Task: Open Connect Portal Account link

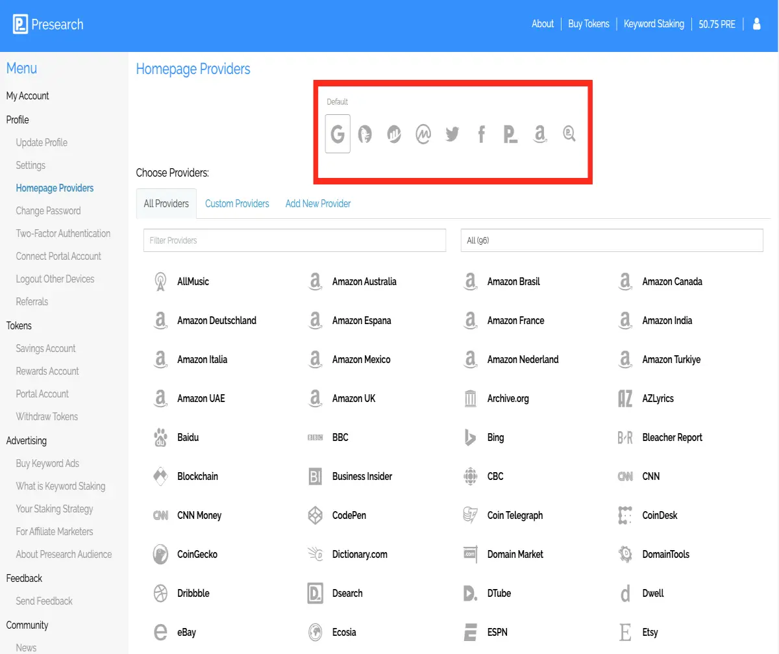Action: click(58, 257)
